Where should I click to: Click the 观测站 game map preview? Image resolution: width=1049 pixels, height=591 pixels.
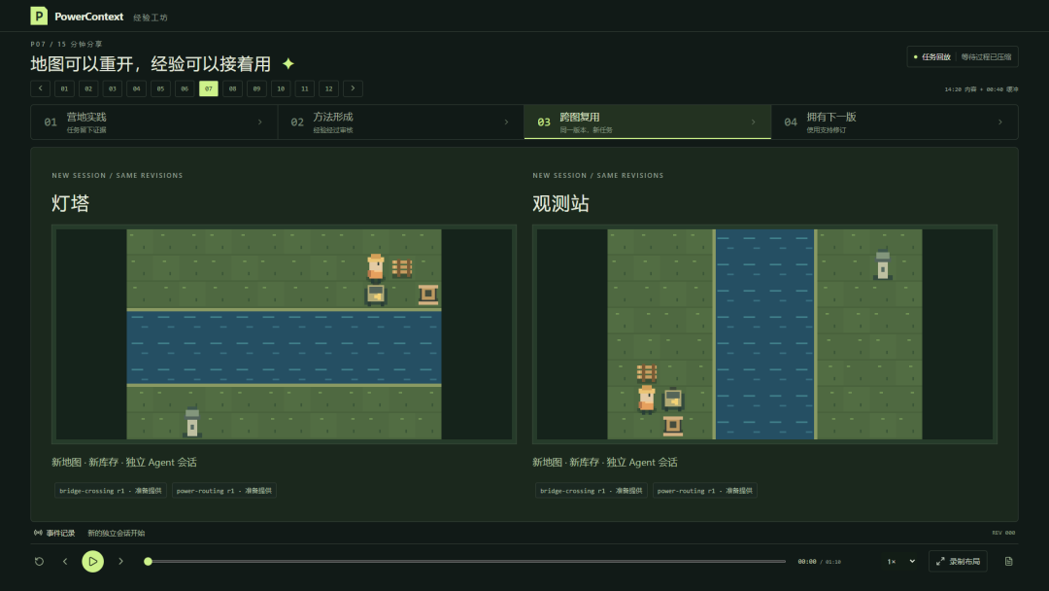764,334
